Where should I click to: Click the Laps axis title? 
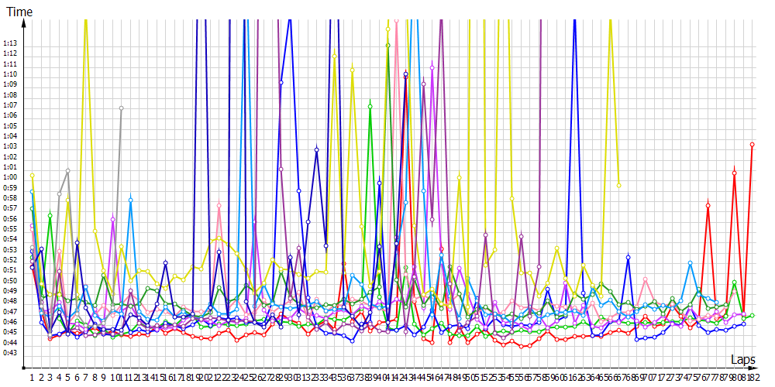pos(742,360)
